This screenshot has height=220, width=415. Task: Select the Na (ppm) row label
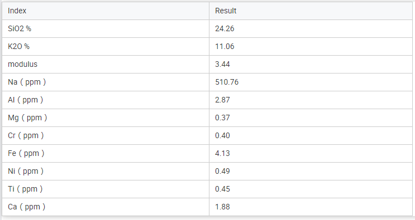(x=27, y=82)
